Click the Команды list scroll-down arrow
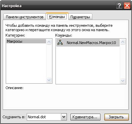The image size is (132, 124). 123,81
